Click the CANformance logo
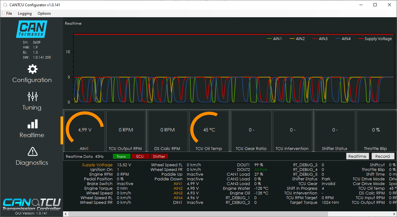 pos(32,29)
